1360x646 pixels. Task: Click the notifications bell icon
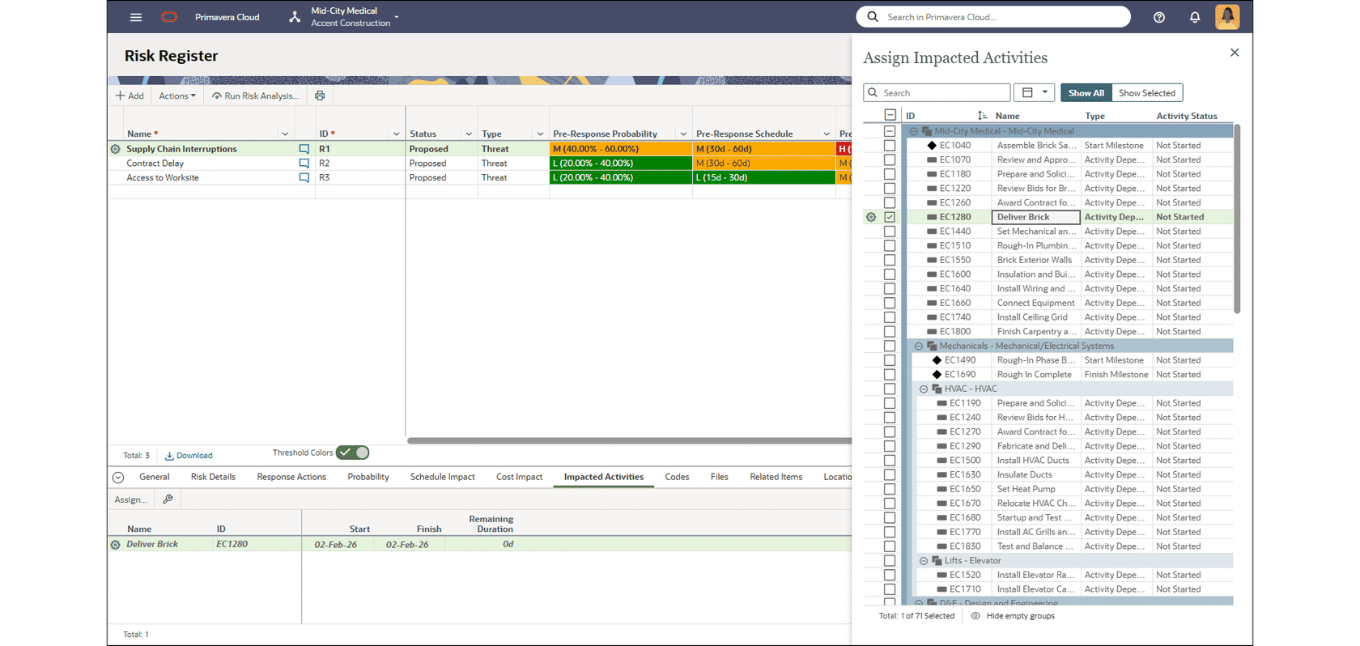pyautogui.click(x=1194, y=17)
